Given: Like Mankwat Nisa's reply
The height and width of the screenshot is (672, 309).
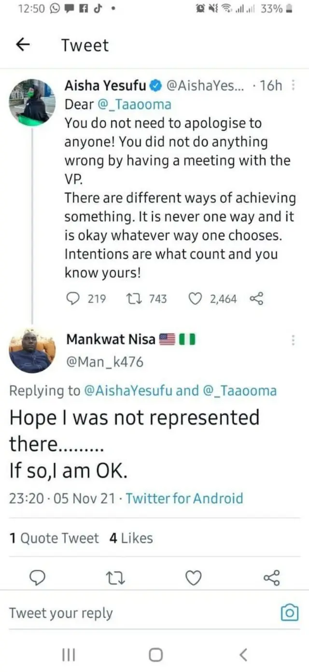Looking at the screenshot, I should coord(194,577).
